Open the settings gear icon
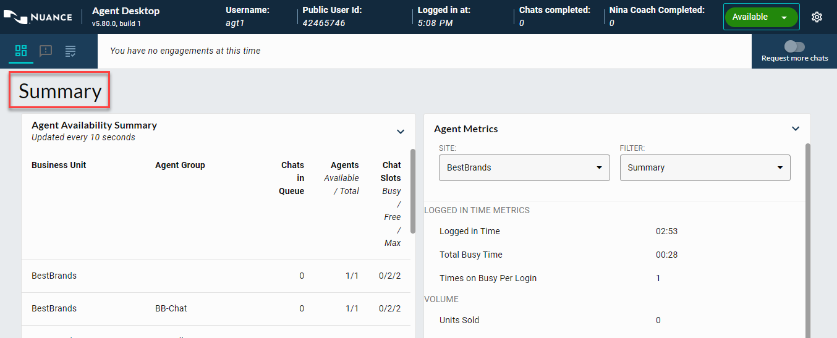 point(817,17)
